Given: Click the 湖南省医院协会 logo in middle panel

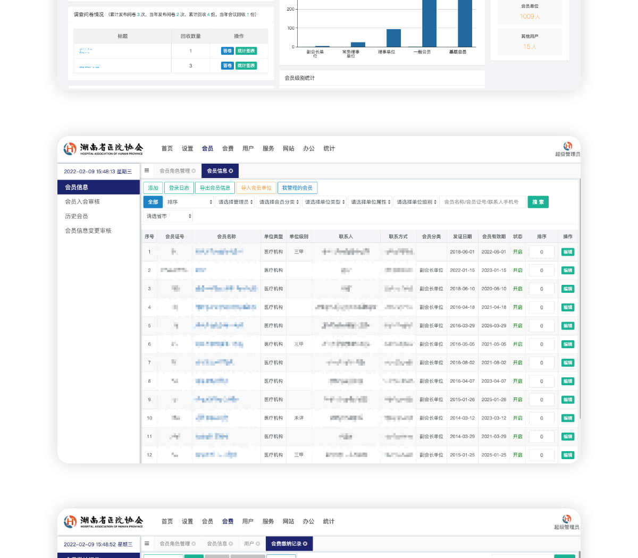Looking at the screenshot, I should 104,149.
